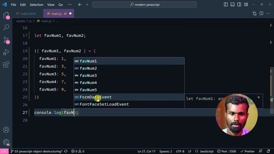Image resolution: width=274 pixels, height=154 pixels.
Task: Click the UTF-8 encoding indicator
Action: [180, 151]
